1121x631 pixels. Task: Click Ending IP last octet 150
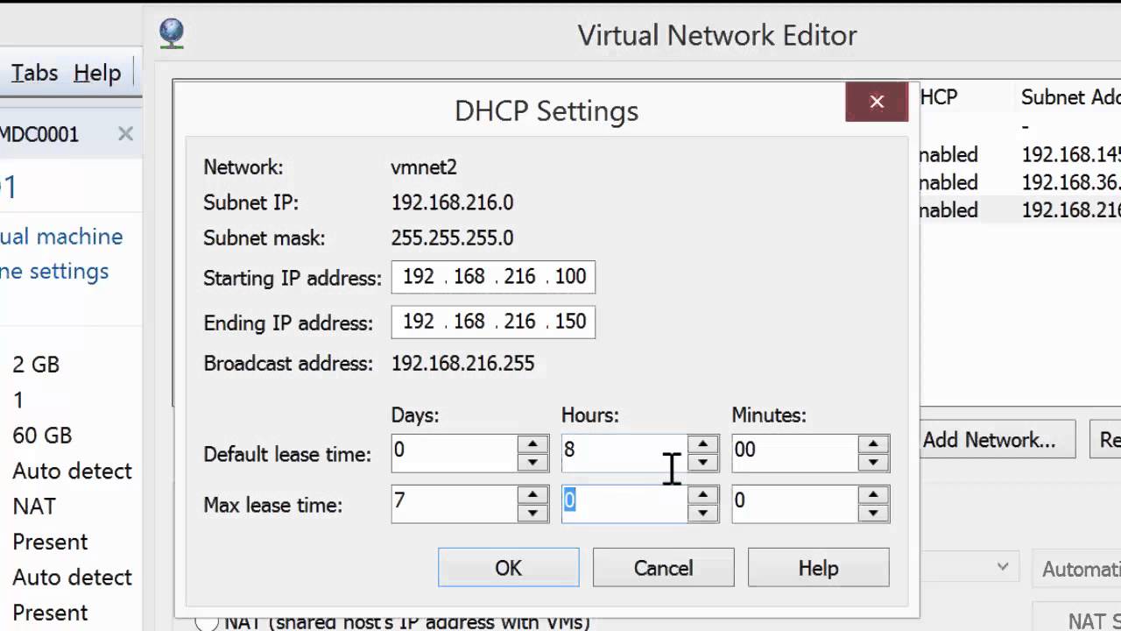pyautogui.click(x=570, y=322)
